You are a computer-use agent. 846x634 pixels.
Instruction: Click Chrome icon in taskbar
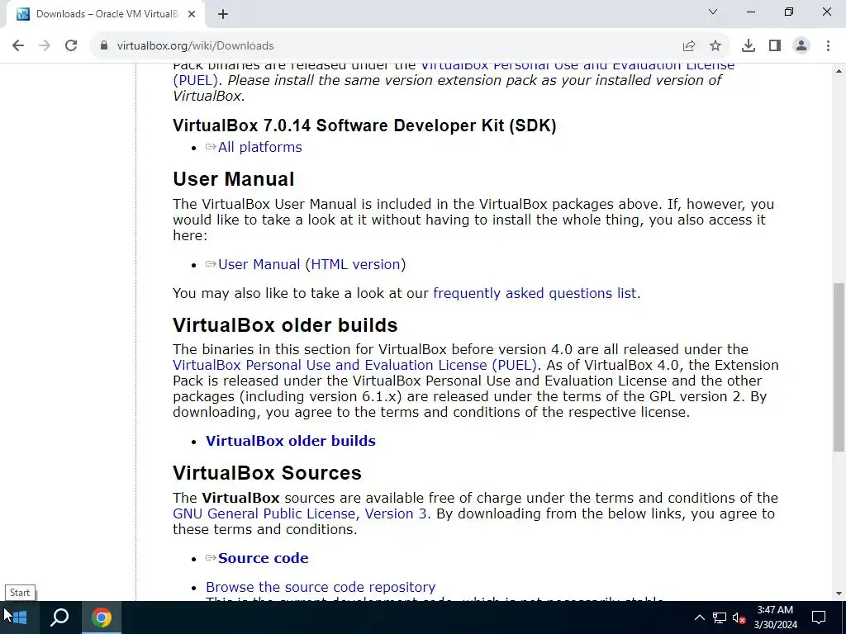click(x=102, y=617)
